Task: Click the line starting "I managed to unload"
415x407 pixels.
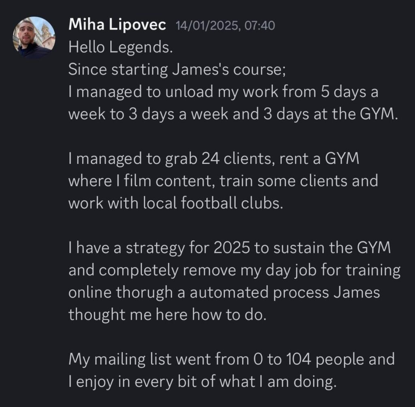Action: (223, 92)
